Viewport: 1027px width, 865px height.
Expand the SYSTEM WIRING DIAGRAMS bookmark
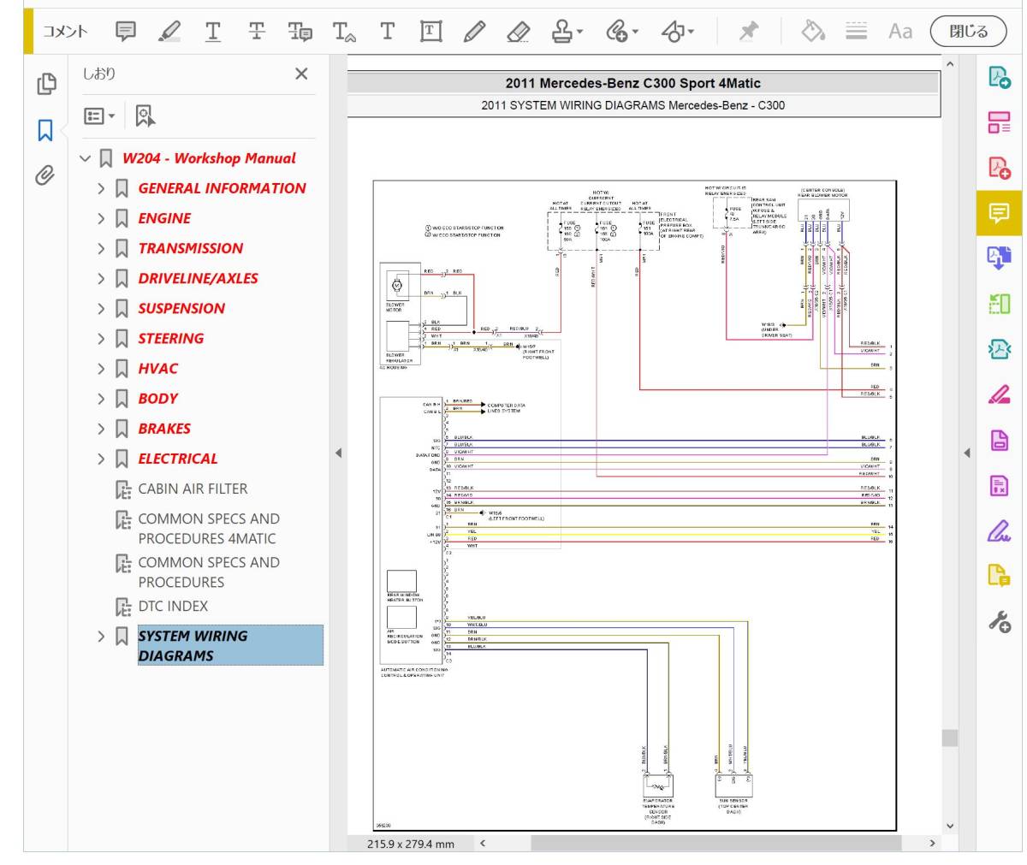101,636
